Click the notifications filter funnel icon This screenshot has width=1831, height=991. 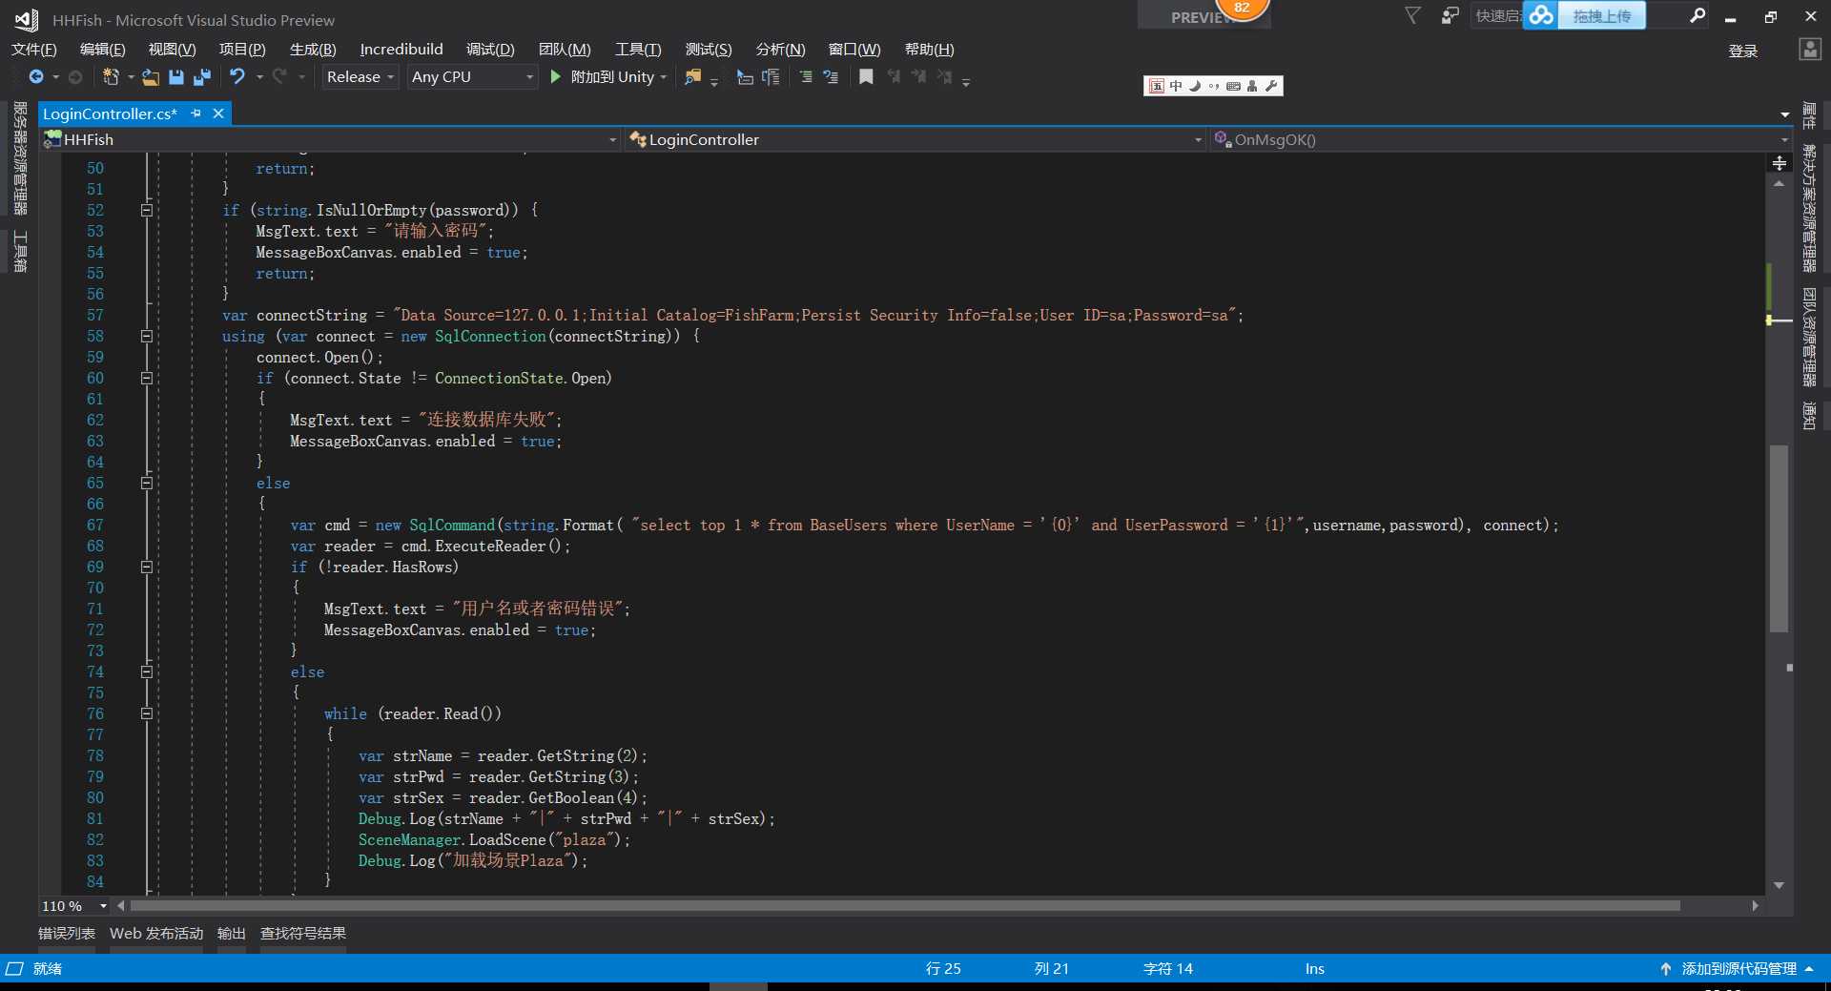tap(1413, 15)
